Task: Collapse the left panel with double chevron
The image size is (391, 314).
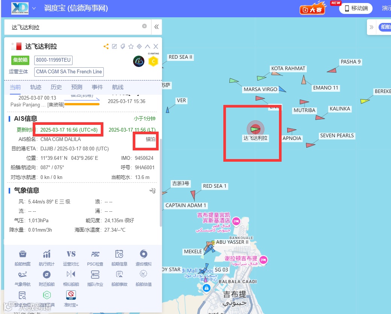Action: click(157, 27)
